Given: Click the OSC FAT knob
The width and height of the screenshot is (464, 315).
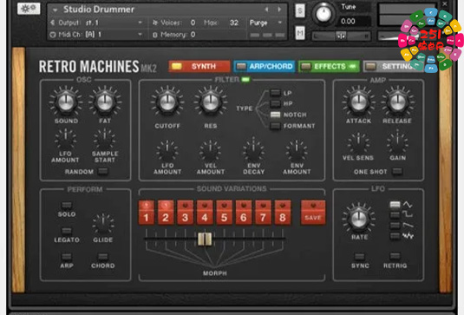Looking at the screenshot, I should 105,102.
